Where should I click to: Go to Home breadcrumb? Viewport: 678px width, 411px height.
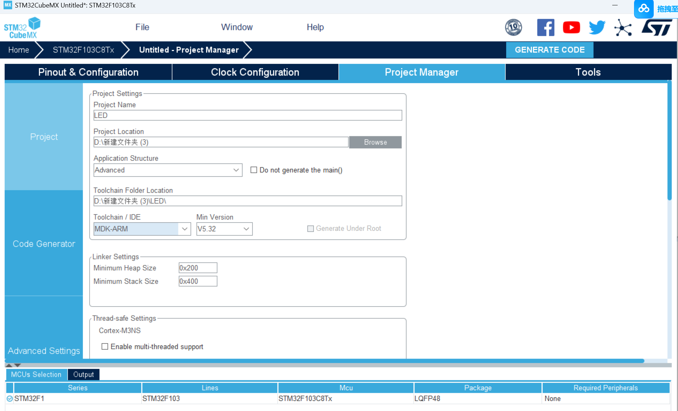pos(19,50)
